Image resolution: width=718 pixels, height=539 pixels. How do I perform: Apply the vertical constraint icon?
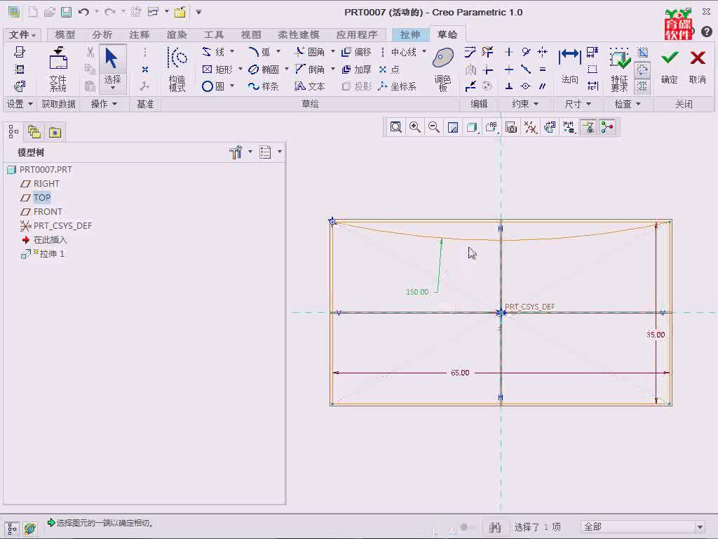point(509,52)
